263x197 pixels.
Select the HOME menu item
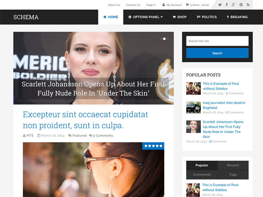coord(111,17)
